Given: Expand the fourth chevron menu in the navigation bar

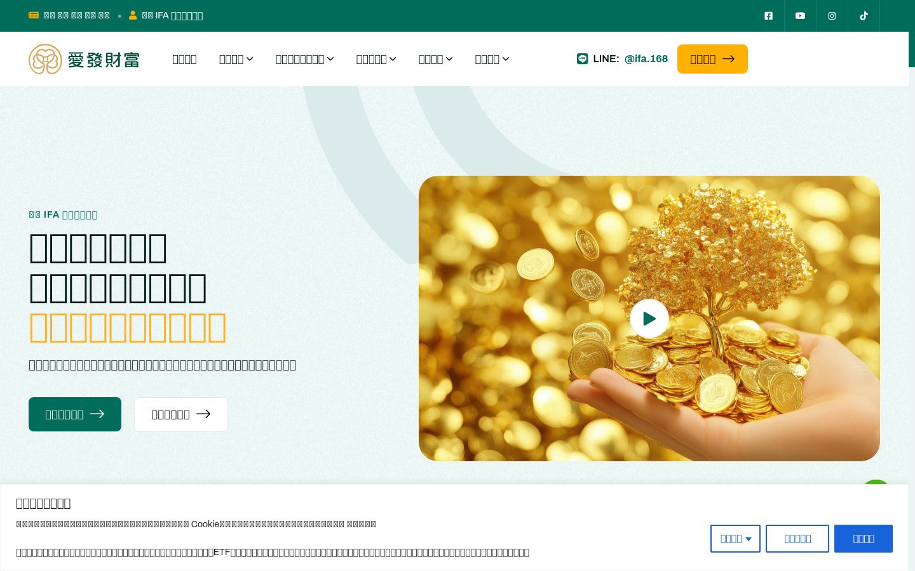Looking at the screenshot, I should coord(435,59).
